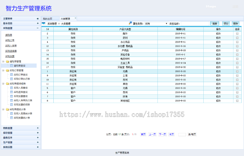The image size is (244, 156).
Task: Close the 大类管理 tab with its X icon
Action: tap(76, 18)
